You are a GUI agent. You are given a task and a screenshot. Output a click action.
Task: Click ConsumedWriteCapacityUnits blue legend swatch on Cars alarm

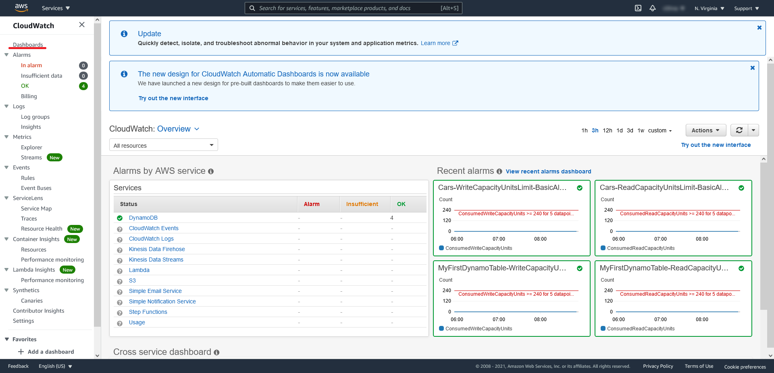pos(441,248)
